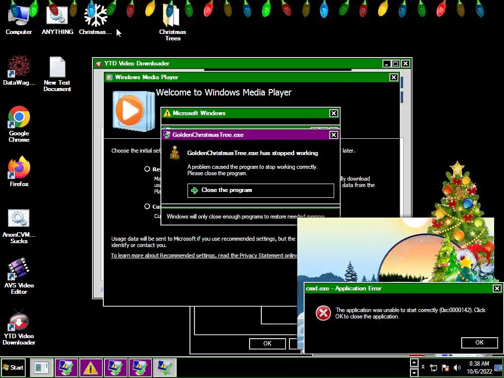Select the Custom settings radio button

147,206
